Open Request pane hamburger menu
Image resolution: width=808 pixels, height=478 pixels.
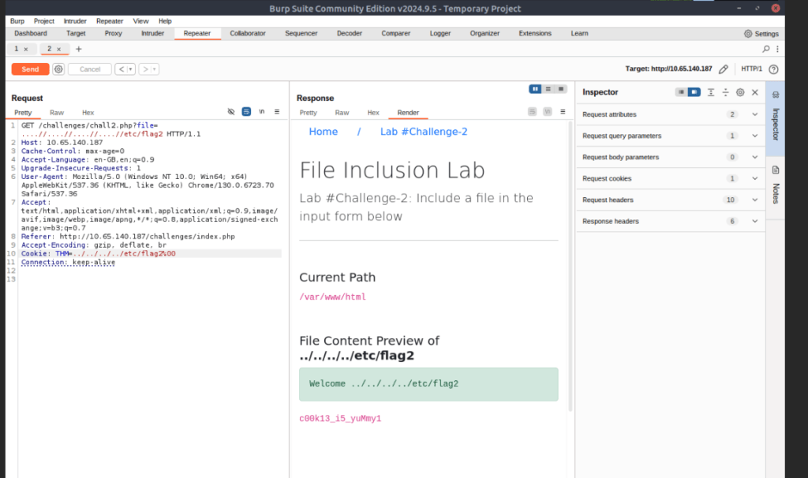click(277, 111)
